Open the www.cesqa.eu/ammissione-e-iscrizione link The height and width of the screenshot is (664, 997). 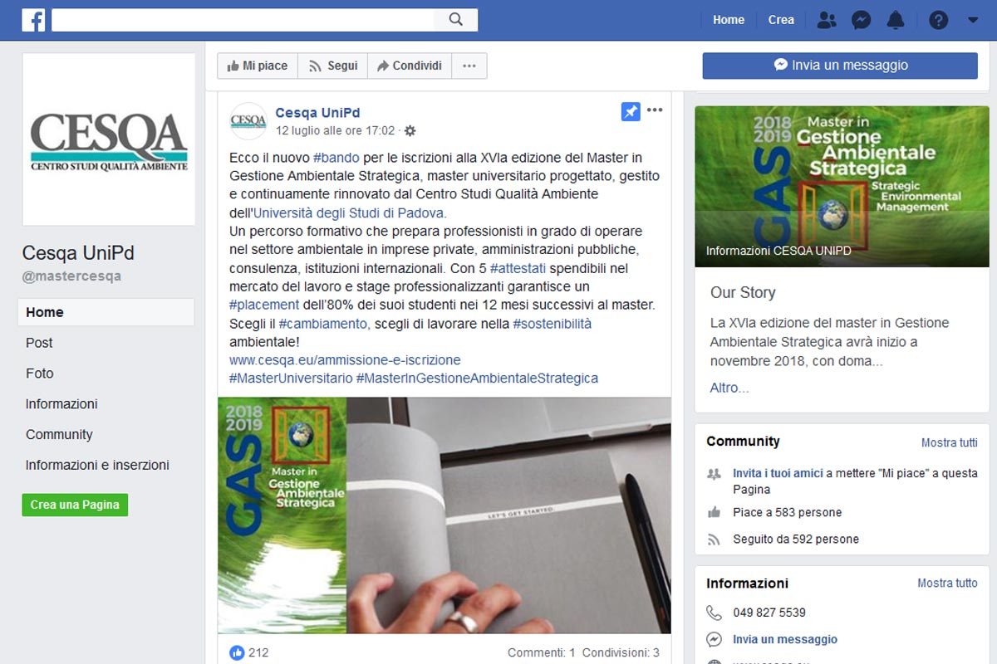[345, 360]
